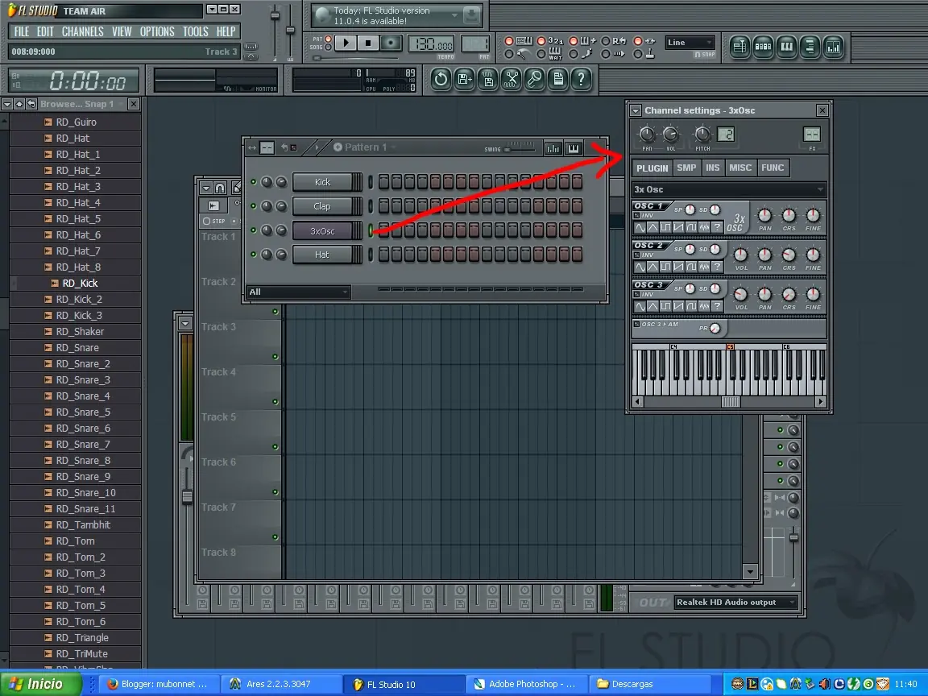The width and height of the screenshot is (928, 696).
Task: Select triangle wave shape for OSC 1
Action: coord(652,227)
